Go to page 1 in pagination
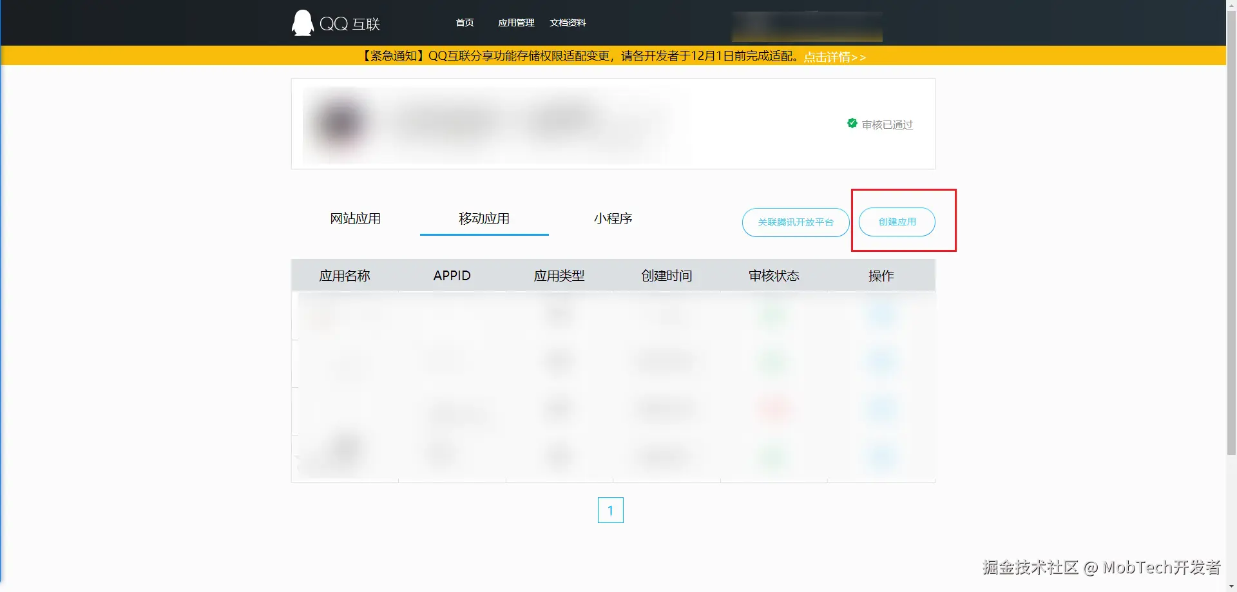 611,510
